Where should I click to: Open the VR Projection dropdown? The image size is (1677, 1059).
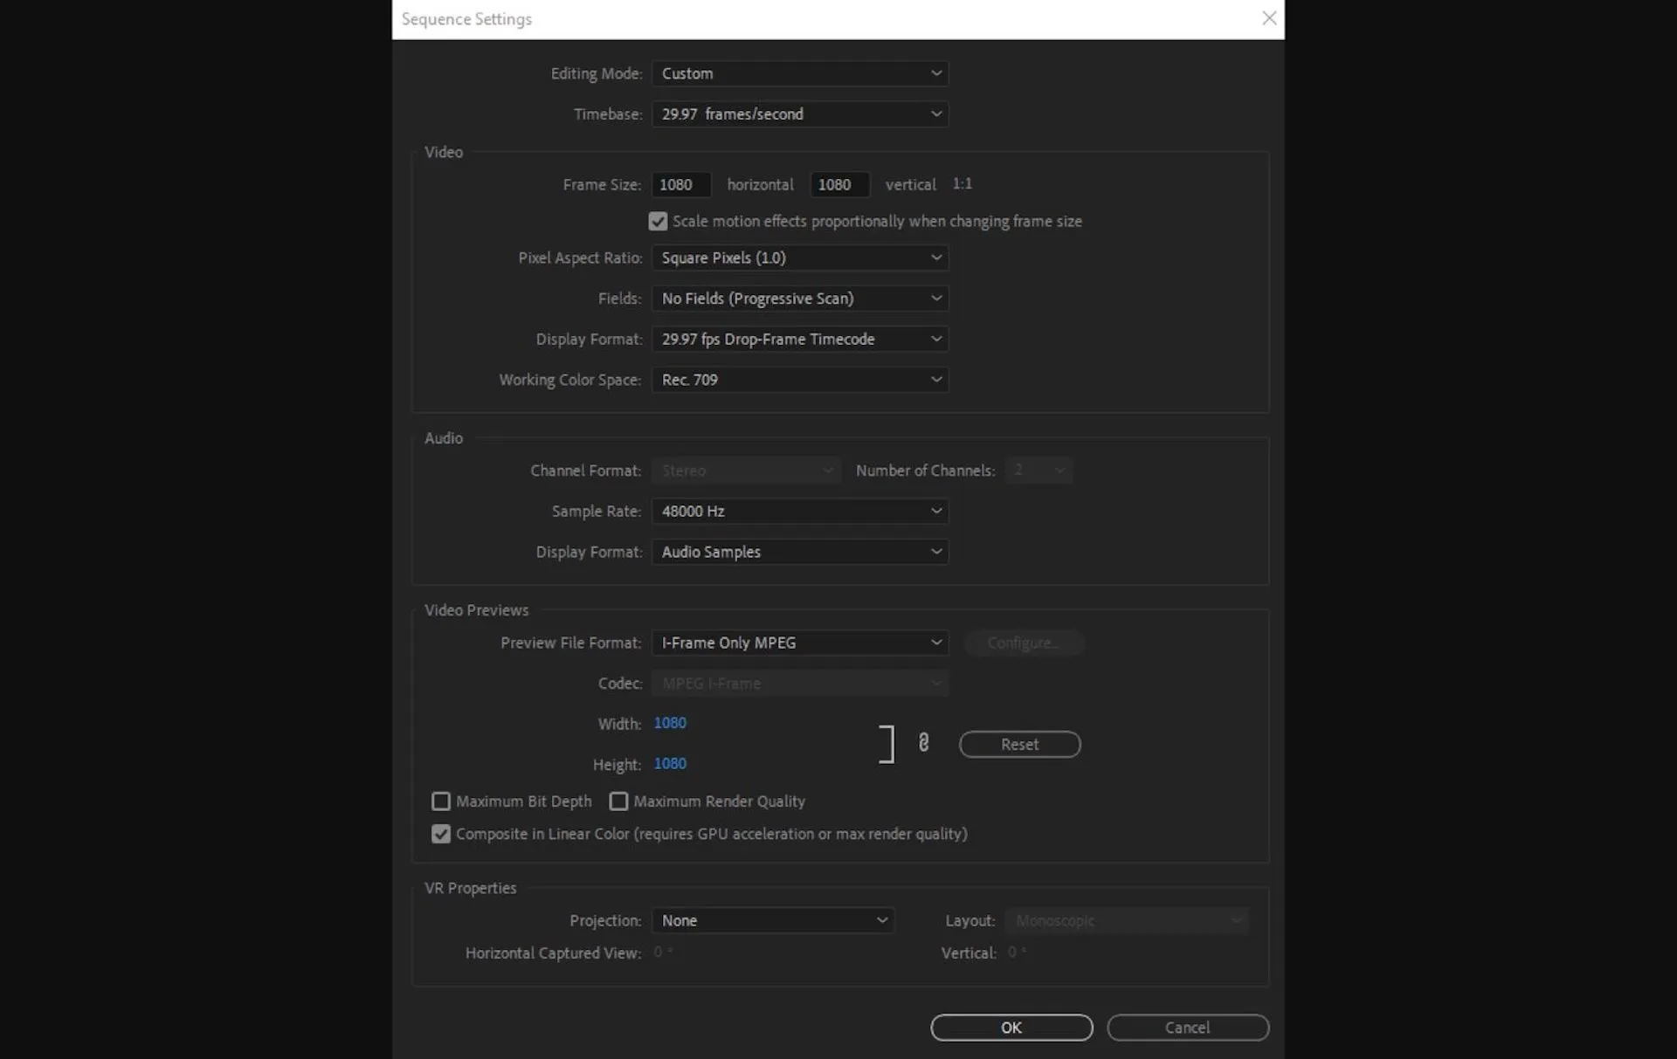click(x=772, y=919)
